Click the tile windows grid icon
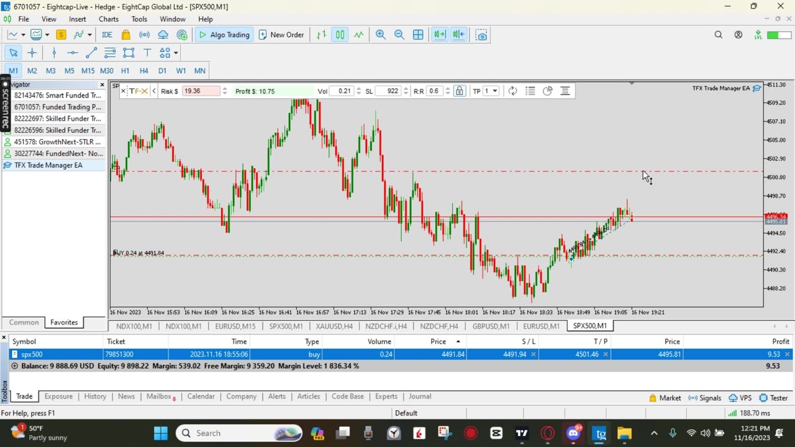Viewport: 795px width, 447px height. tap(418, 35)
